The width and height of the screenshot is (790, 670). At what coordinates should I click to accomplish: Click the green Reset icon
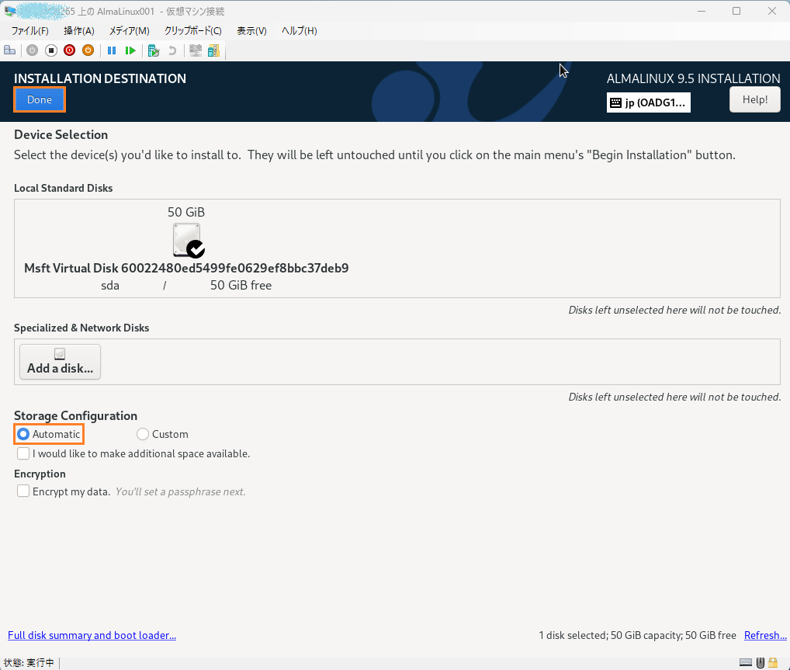point(130,50)
